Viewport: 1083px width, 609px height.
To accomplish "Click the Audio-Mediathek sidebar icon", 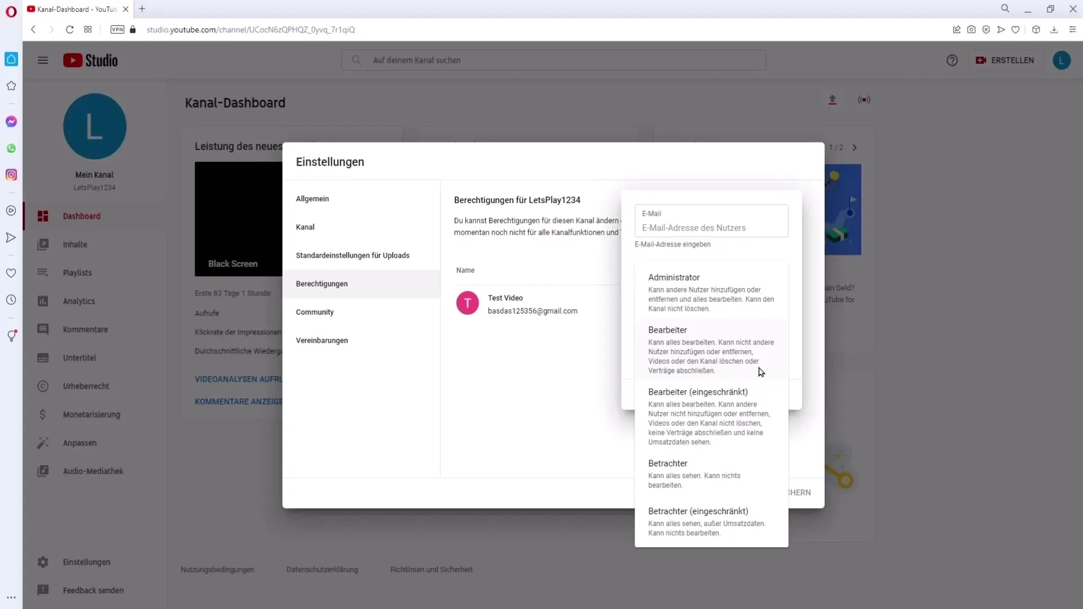I will [x=42, y=471].
